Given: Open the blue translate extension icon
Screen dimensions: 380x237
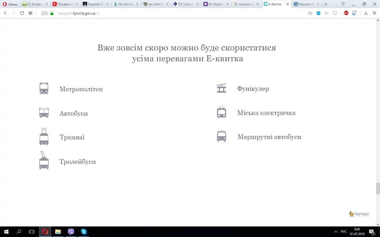Looking at the screenshot, I should click(x=354, y=13).
